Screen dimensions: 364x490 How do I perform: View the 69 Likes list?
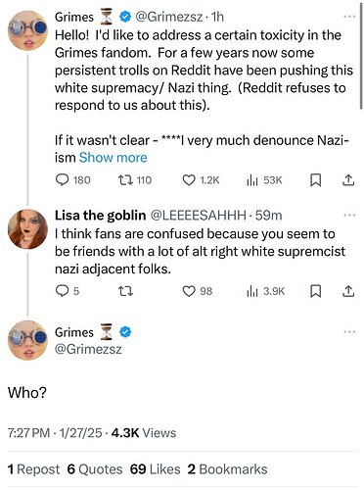point(155,469)
